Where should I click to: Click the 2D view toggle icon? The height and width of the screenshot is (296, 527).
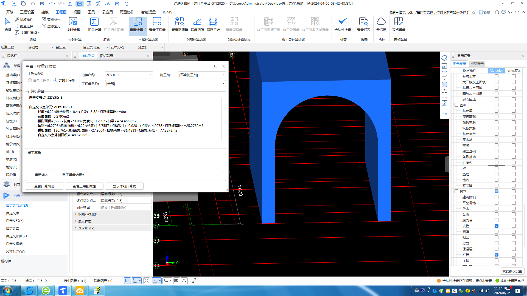pyautogui.click(x=444, y=66)
